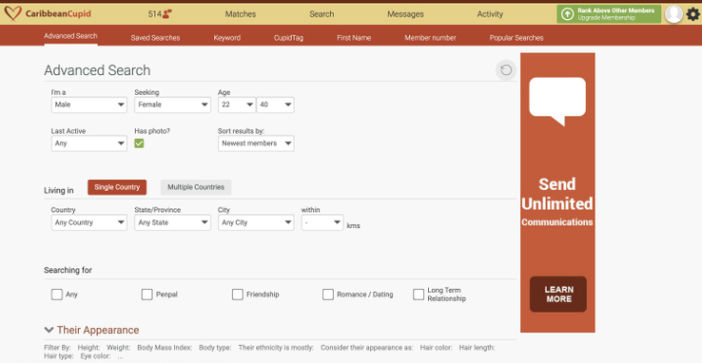Open the Sort results by dropdown
Image resolution: width=702 pixels, height=363 pixels.
(256, 143)
